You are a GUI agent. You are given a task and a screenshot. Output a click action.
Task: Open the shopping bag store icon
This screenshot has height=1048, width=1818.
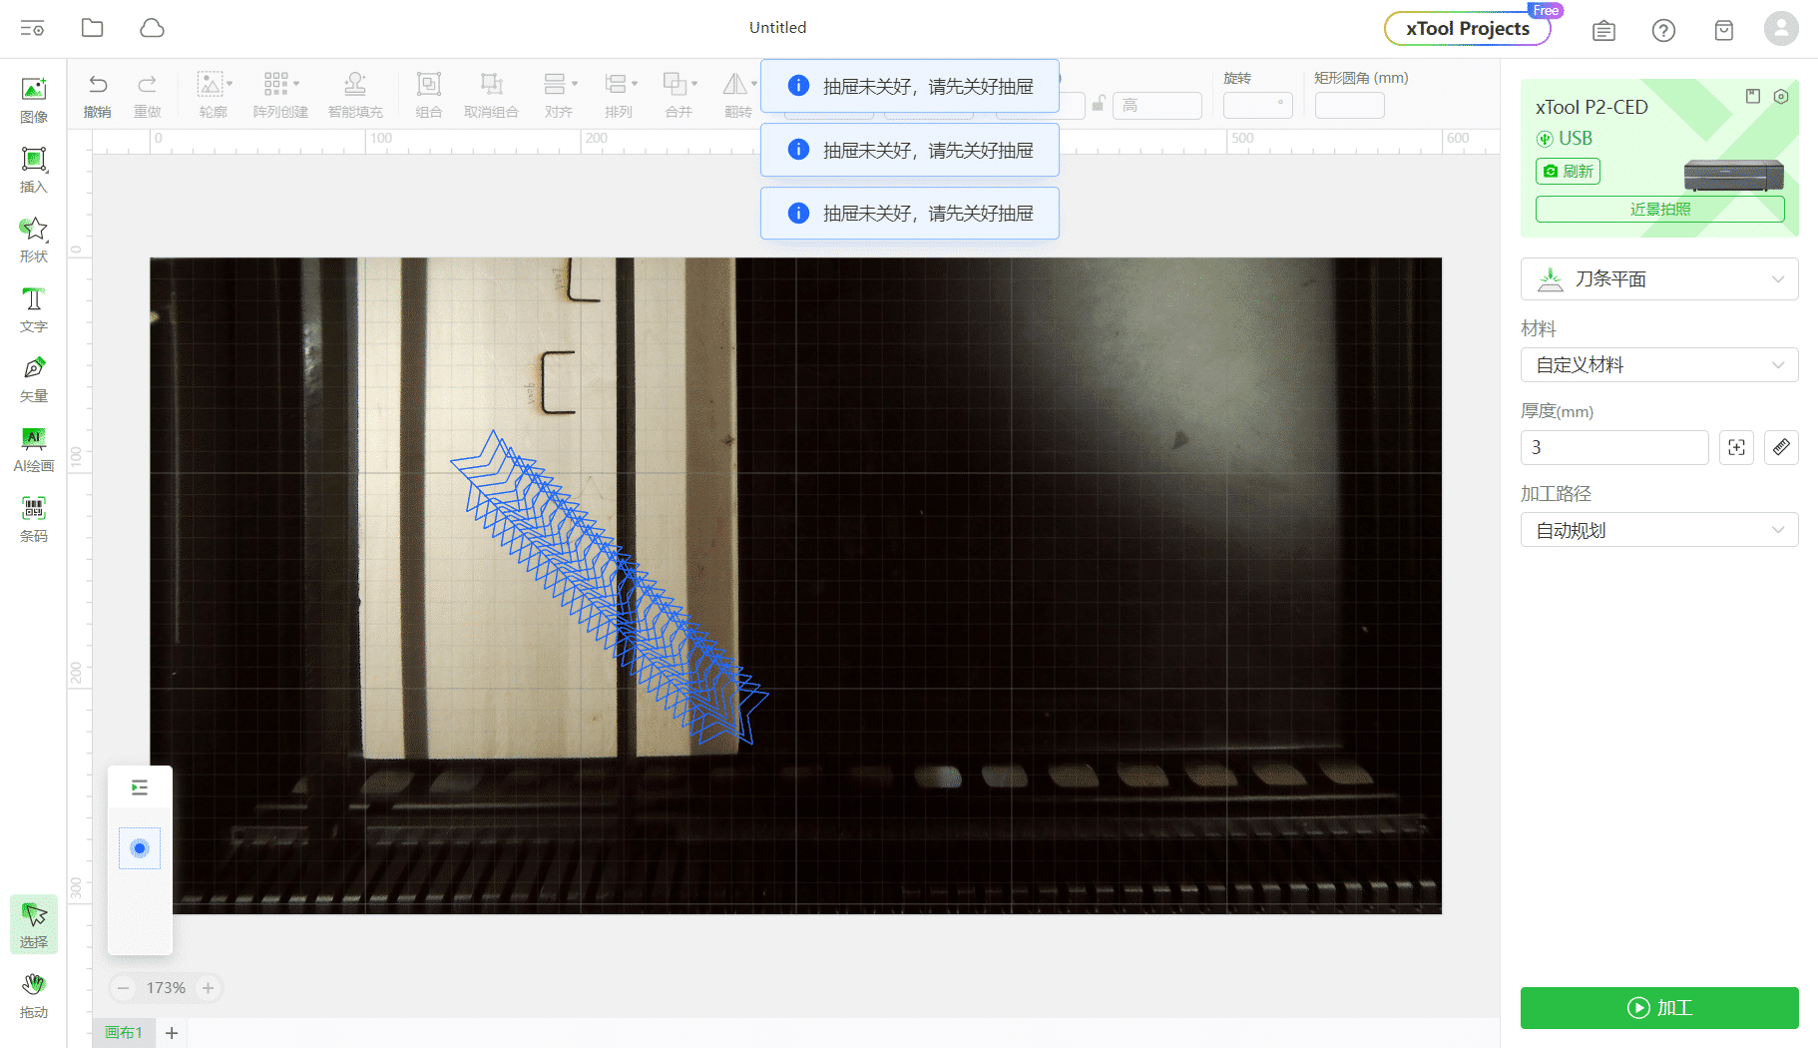click(x=1723, y=30)
